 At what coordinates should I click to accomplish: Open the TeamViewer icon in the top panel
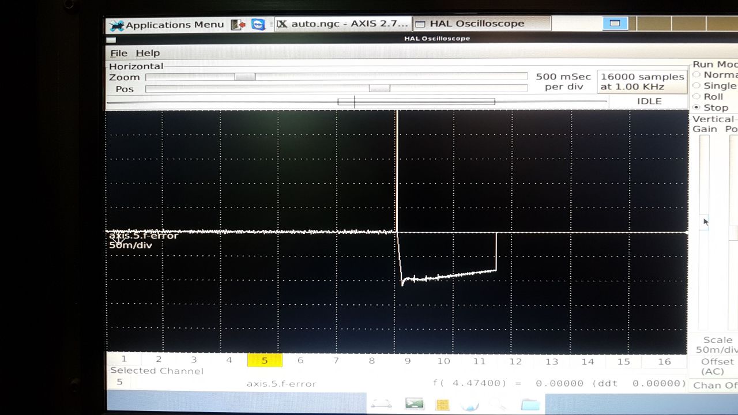click(x=258, y=25)
